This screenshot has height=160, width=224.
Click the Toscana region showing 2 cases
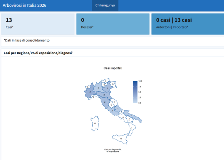tap(104, 102)
